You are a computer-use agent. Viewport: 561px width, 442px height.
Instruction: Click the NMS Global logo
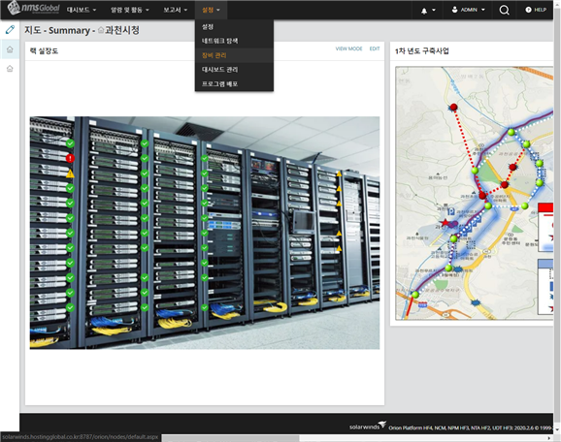33,9
